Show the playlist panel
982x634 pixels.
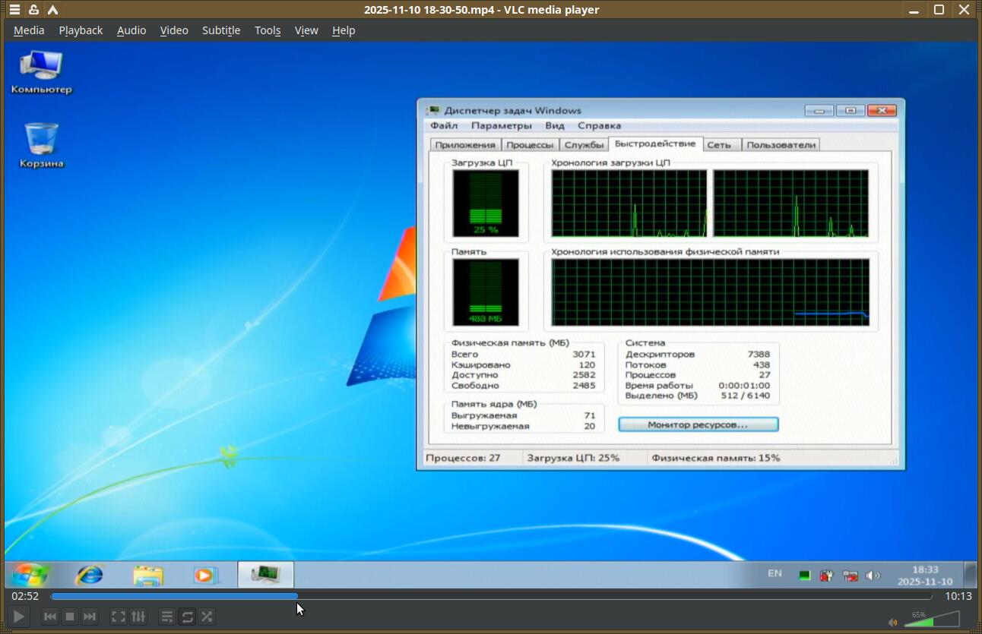167,617
